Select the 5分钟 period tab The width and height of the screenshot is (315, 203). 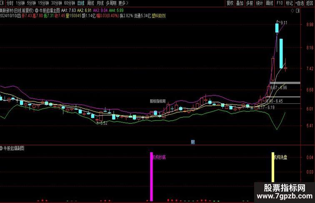31,3
